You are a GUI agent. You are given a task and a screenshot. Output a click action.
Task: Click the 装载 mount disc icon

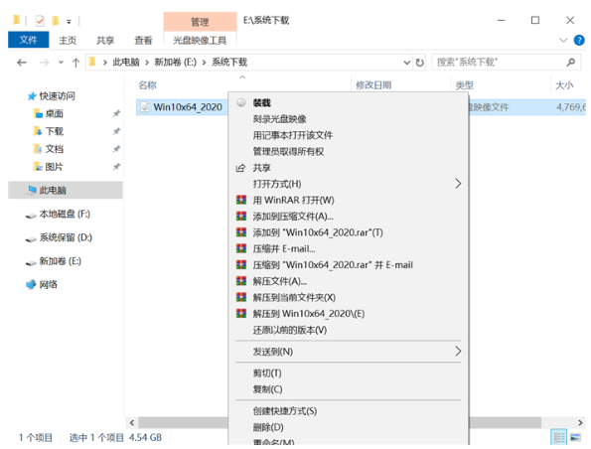point(241,102)
